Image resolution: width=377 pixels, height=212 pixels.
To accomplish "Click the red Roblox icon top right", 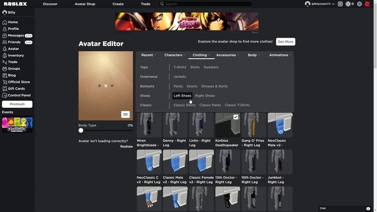I will (368, 4).
